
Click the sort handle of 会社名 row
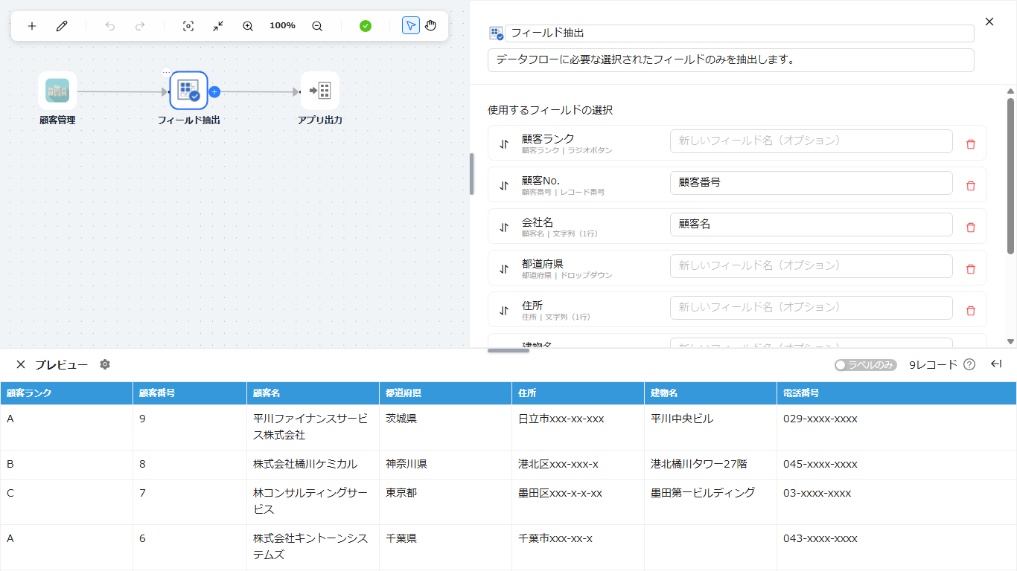pyautogui.click(x=504, y=228)
